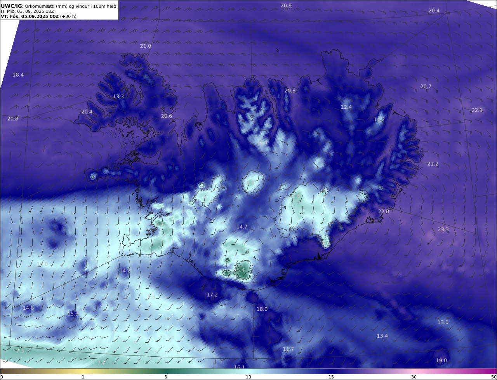This screenshot has width=497, height=380.
Task: Click the 13.0 value label
Action: 443,322
